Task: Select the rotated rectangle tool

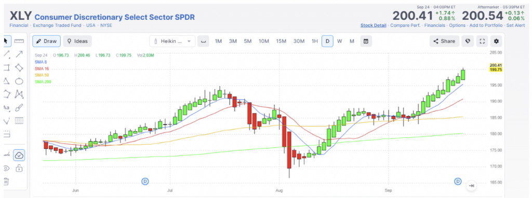Action: click(19, 67)
